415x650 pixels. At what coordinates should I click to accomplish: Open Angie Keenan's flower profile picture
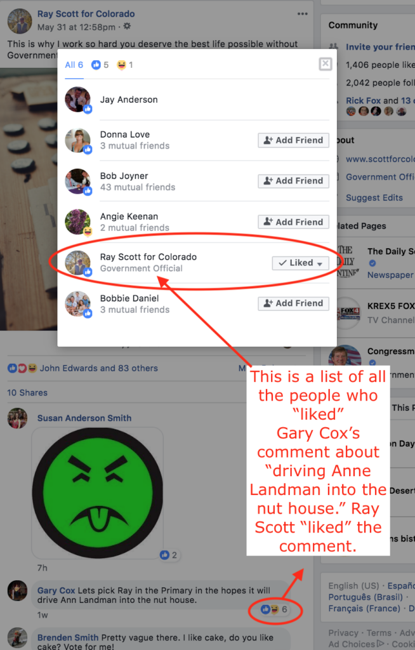click(77, 222)
